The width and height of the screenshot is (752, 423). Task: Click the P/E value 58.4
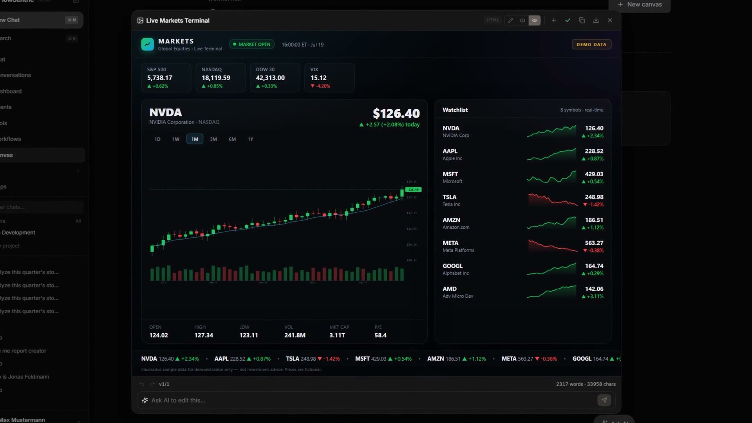tap(380, 335)
